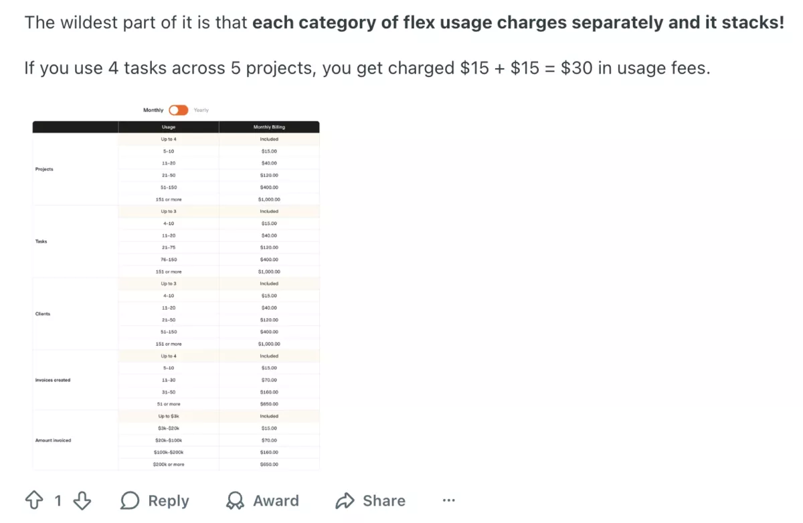Click the downvote arrow beside the score
The height and width of the screenshot is (523, 803).
(x=82, y=500)
